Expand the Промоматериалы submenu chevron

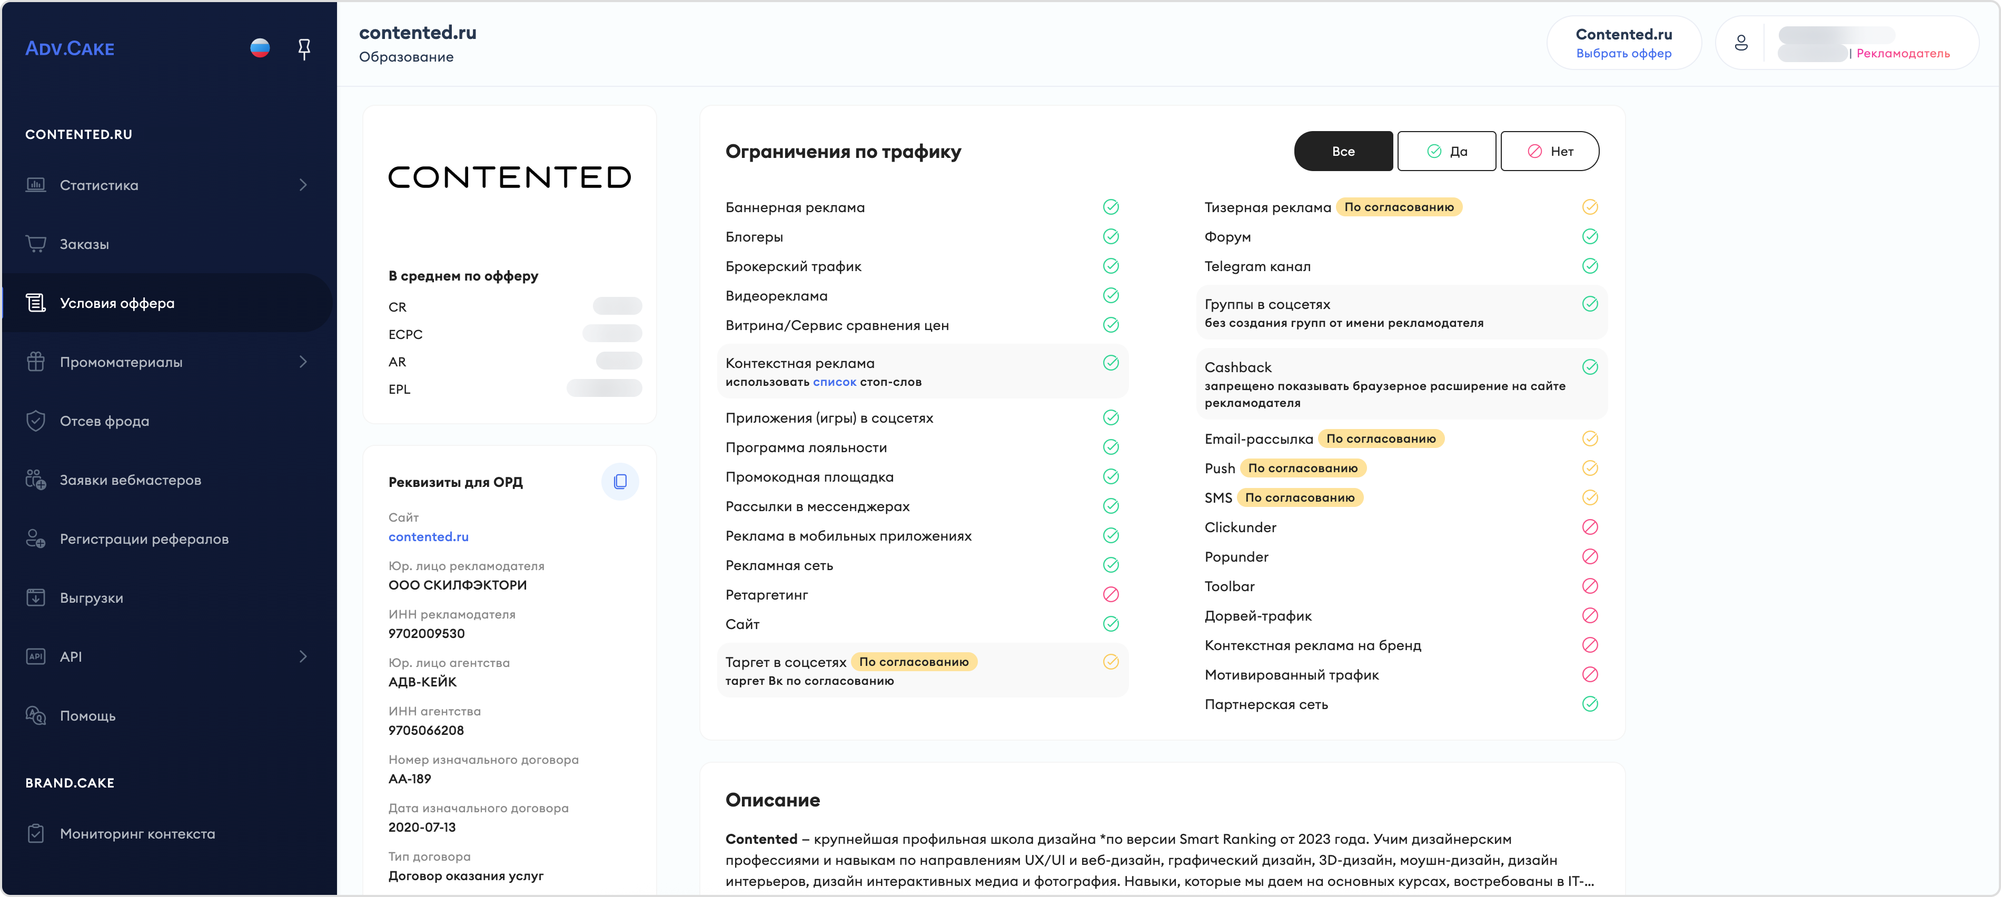click(303, 362)
